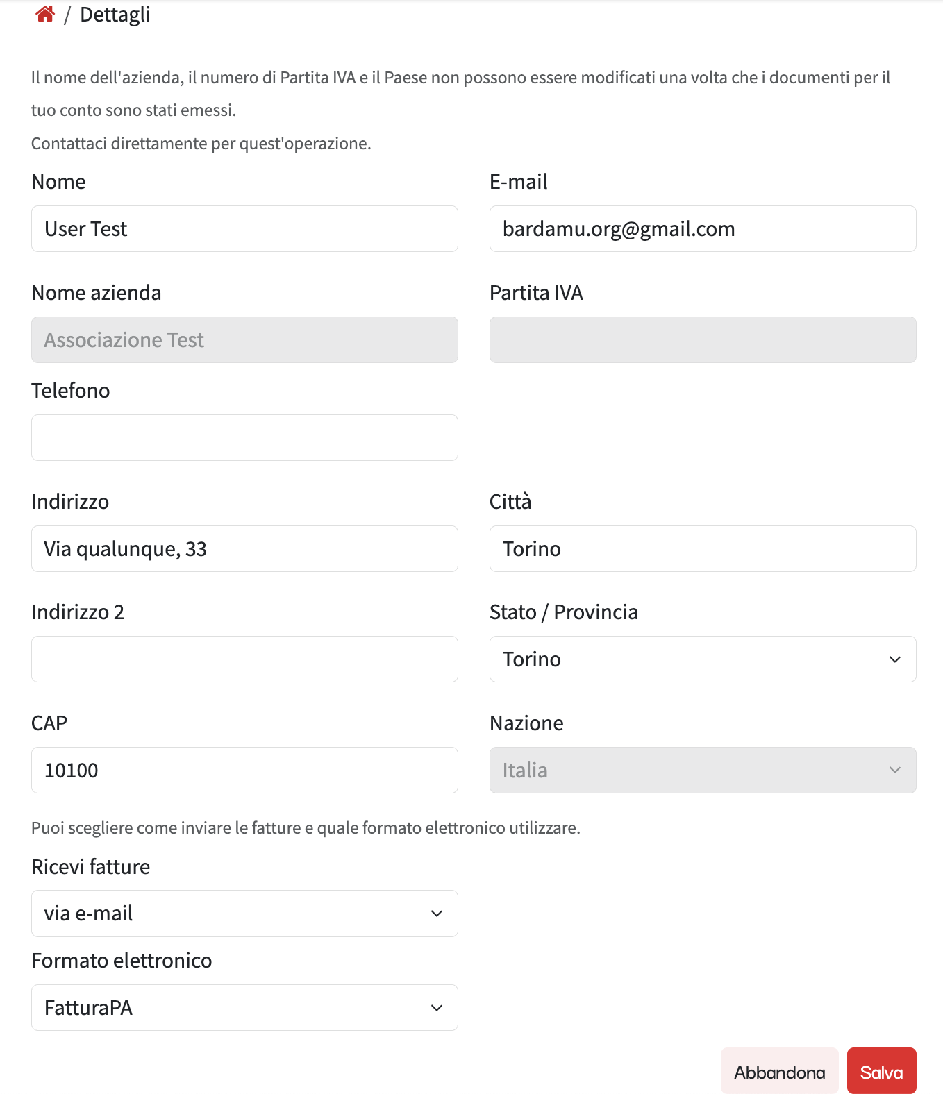This screenshot has width=943, height=1094.
Task: Click the disabled Nome azienda field
Action: coord(244,340)
